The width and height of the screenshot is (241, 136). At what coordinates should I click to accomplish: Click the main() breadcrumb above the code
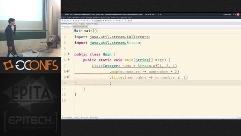(x=90, y=31)
